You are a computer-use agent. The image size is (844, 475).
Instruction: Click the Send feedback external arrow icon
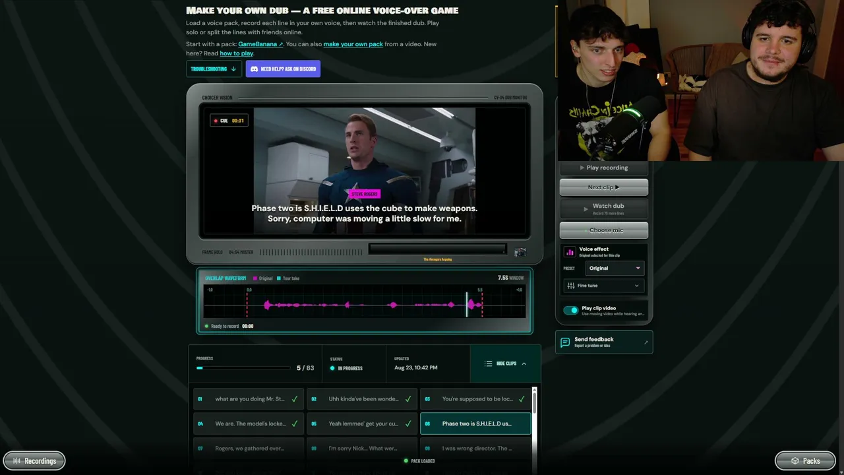coord(646,342)
